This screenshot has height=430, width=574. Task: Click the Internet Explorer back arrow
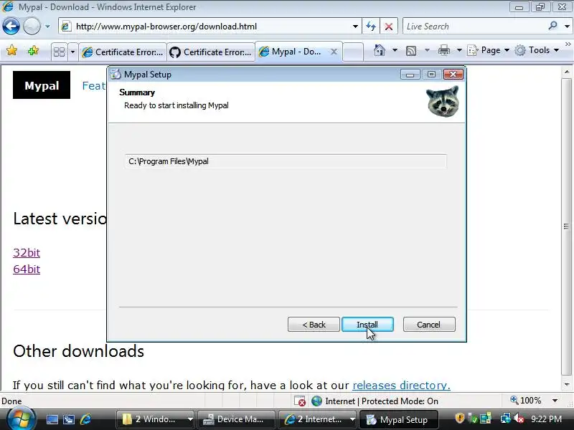point(11,27)
